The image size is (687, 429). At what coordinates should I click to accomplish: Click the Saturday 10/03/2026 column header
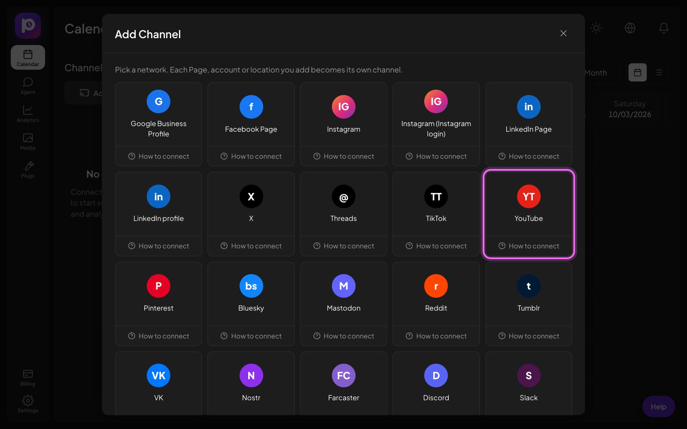point(629,109)
